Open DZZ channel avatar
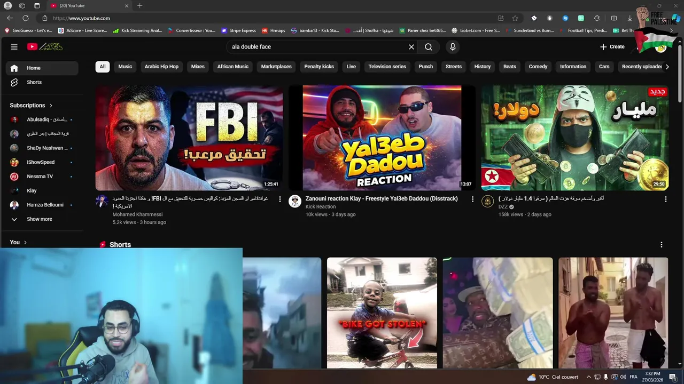This screenshot has height=384, width=684. 487,201
